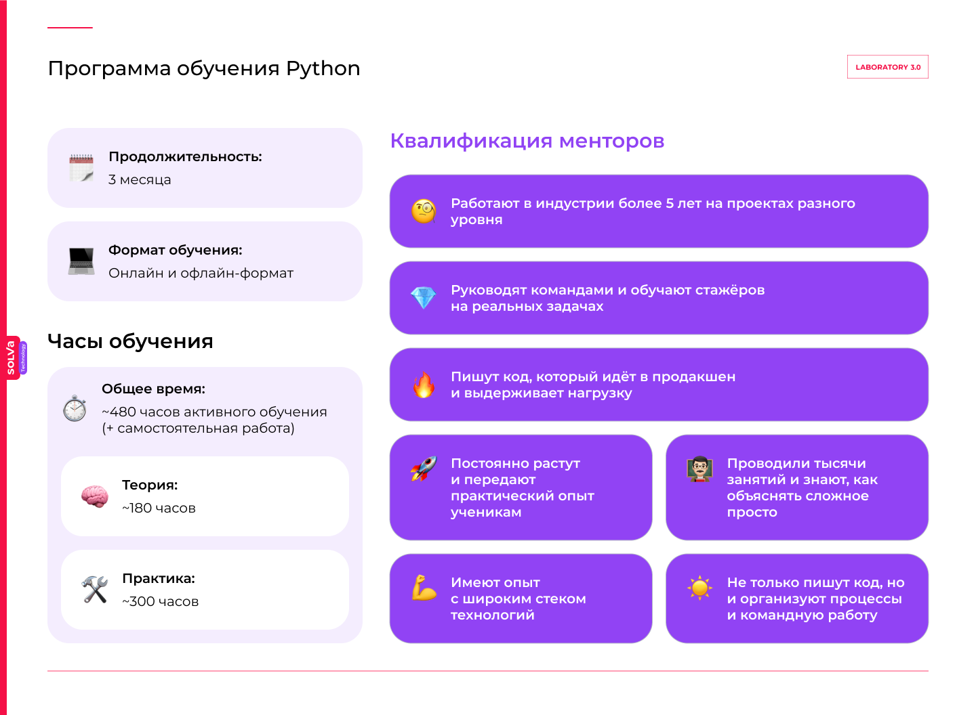Click the Часы обучения heading
The height and width of the screenshot is (715, 976).
click(130, 341)
